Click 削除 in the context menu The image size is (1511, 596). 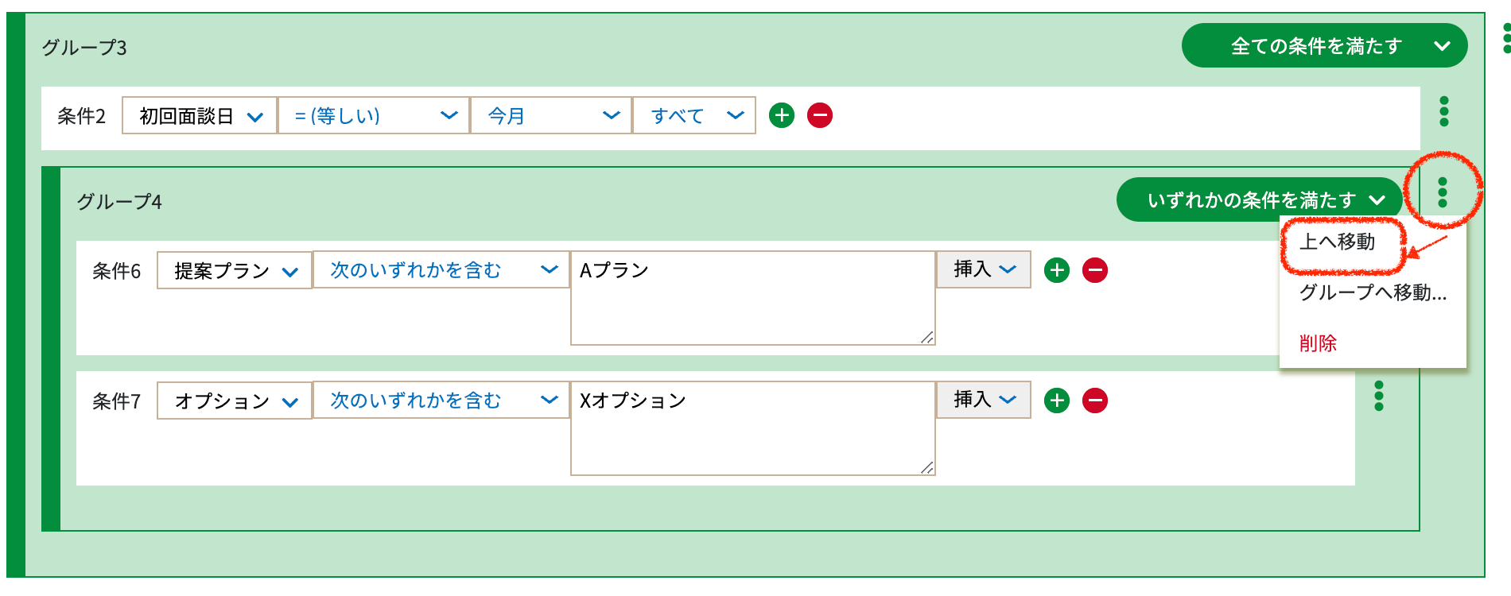click(1318, 343)
